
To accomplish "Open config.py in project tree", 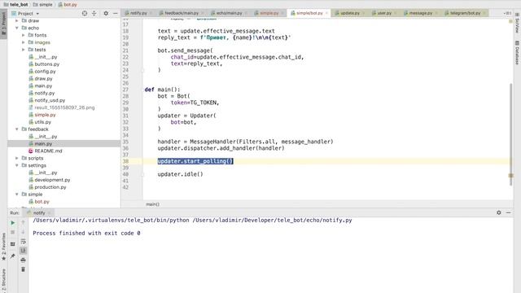I will 46,72.
